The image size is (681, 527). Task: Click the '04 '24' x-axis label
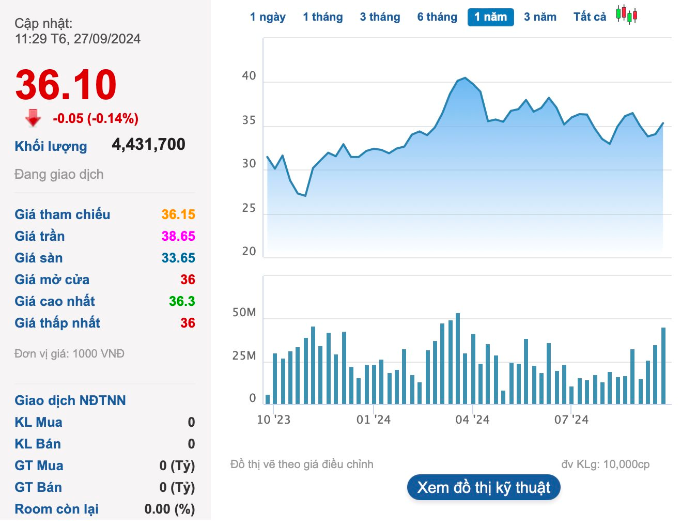click(x=472, y=420)
